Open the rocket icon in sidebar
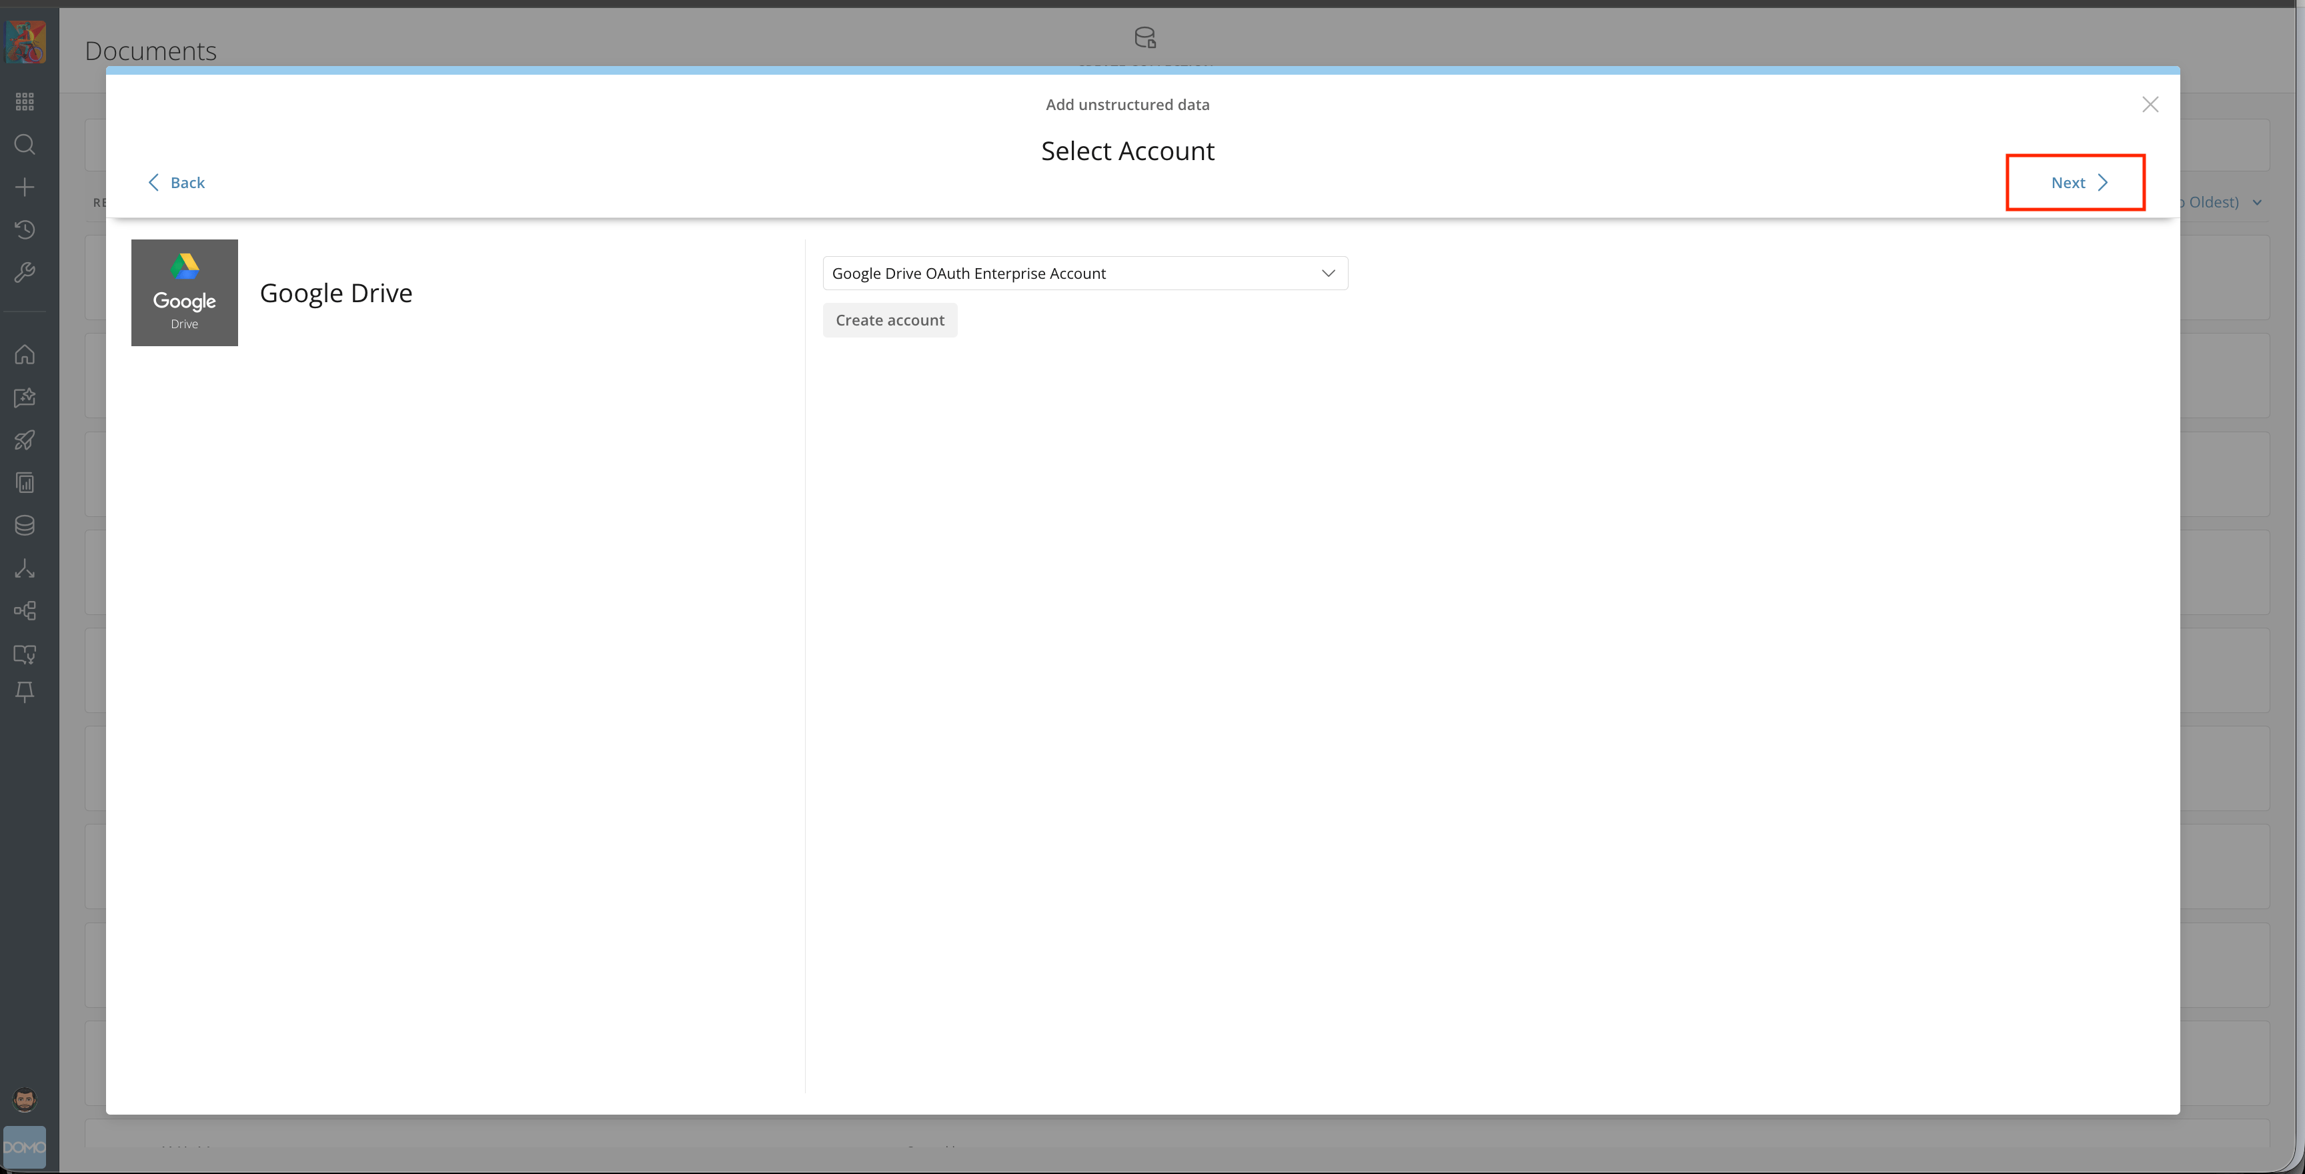Screen dimensions: 2305x1174 pos(25,440)
